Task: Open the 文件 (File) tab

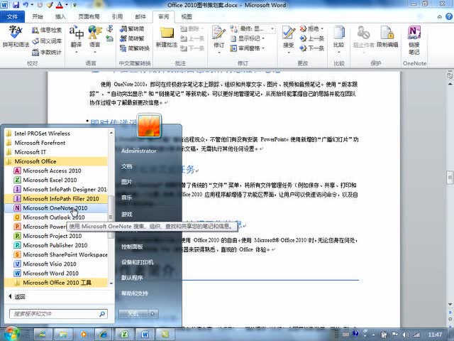Action: [13, 16]
